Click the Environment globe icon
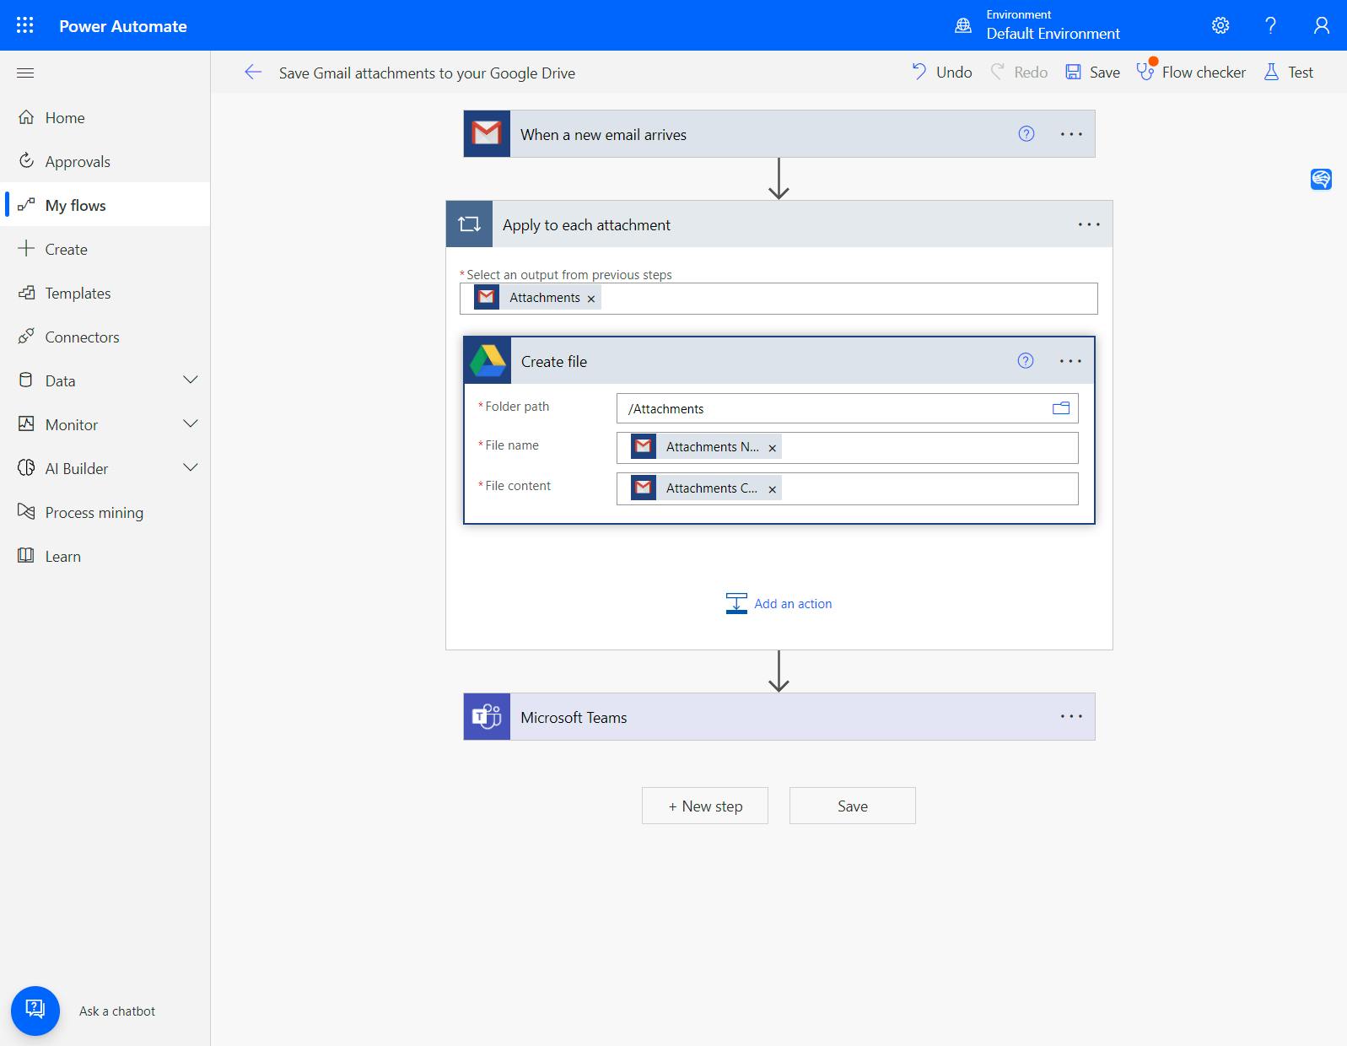This screenshot has width=1347, height=1046. coord(963,25)
